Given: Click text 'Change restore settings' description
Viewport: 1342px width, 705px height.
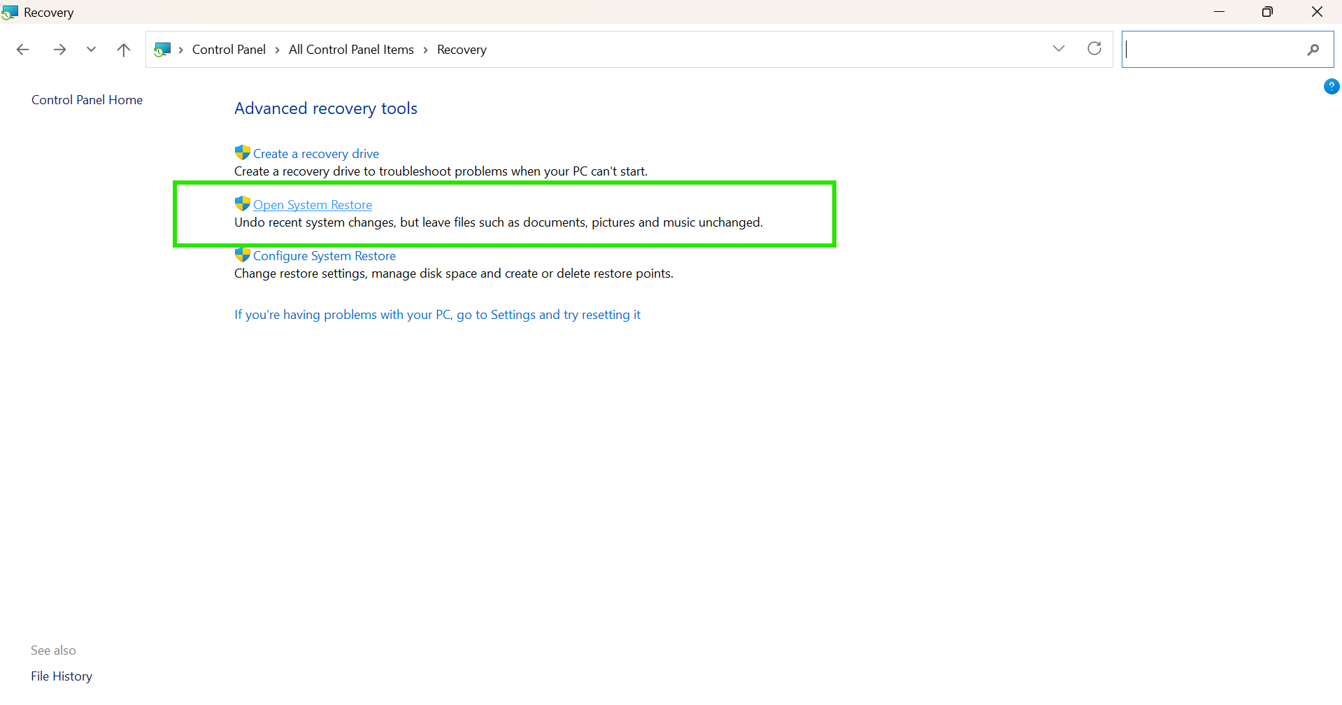Looking at the screenshot, I should pos(454,273).
